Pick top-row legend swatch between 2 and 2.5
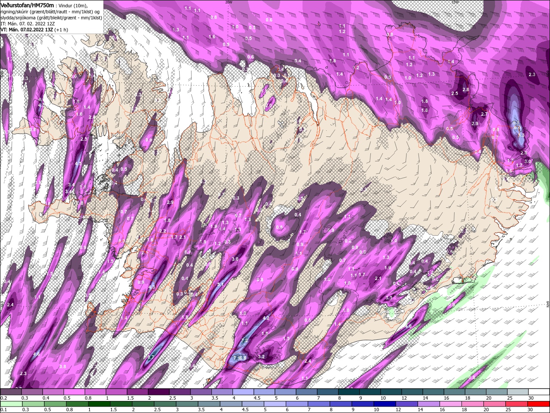Viewport: 550px width, 413px height. pyautogui.click(x=159, y=392)
